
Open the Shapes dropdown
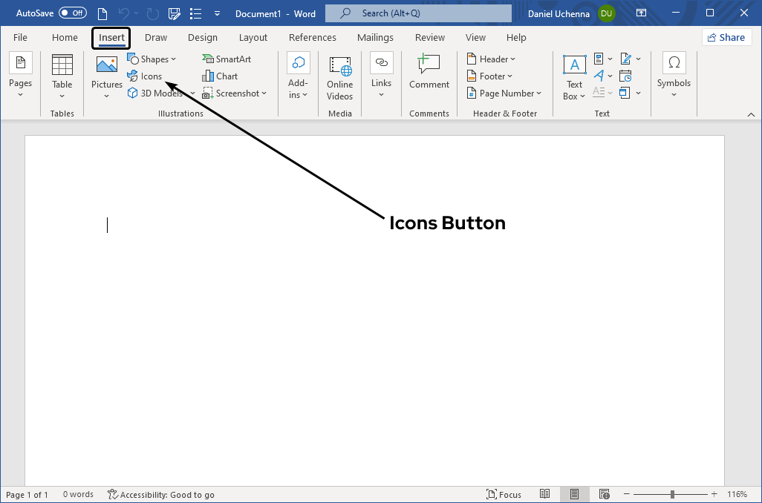click(x=152, y=59)
